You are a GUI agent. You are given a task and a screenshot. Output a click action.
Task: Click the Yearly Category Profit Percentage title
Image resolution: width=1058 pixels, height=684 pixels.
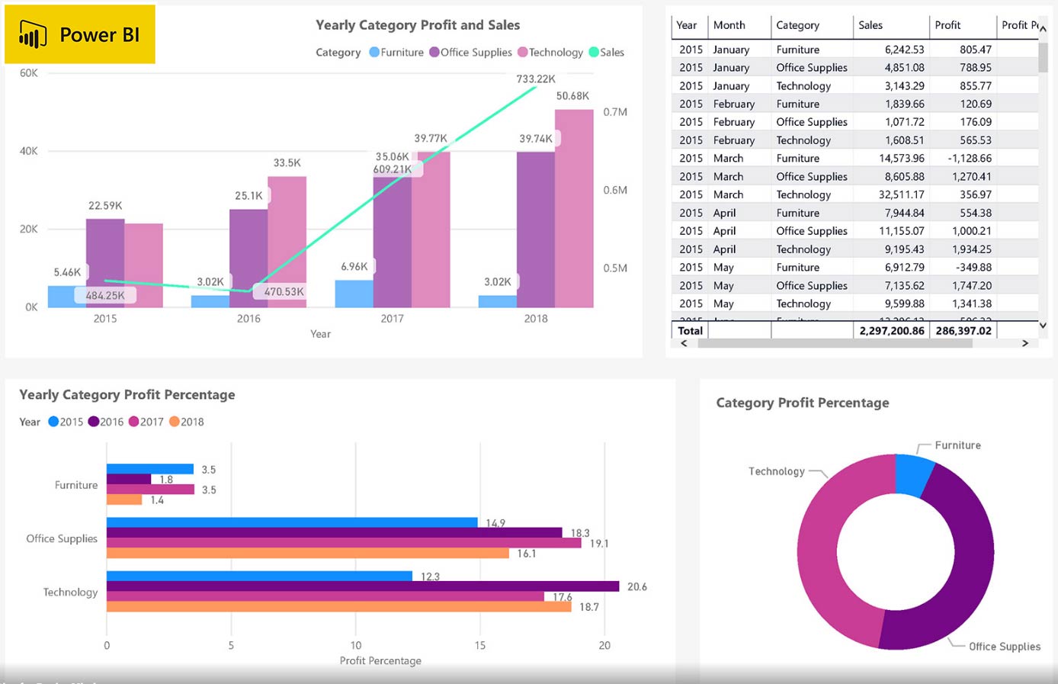127,395
